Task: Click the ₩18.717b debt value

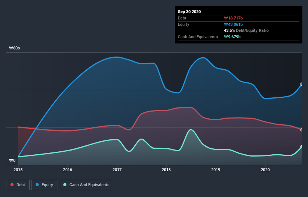Action: tap(233, 18)
